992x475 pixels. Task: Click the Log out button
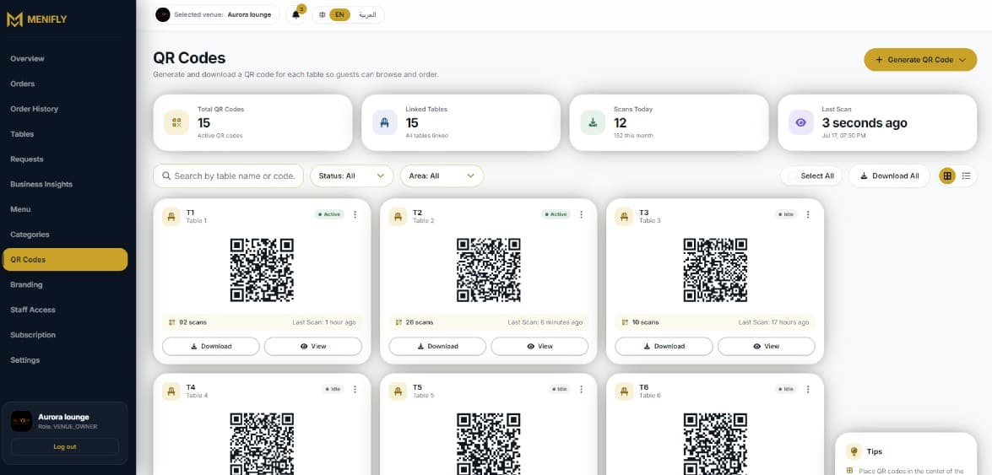(x=64, y=446)
